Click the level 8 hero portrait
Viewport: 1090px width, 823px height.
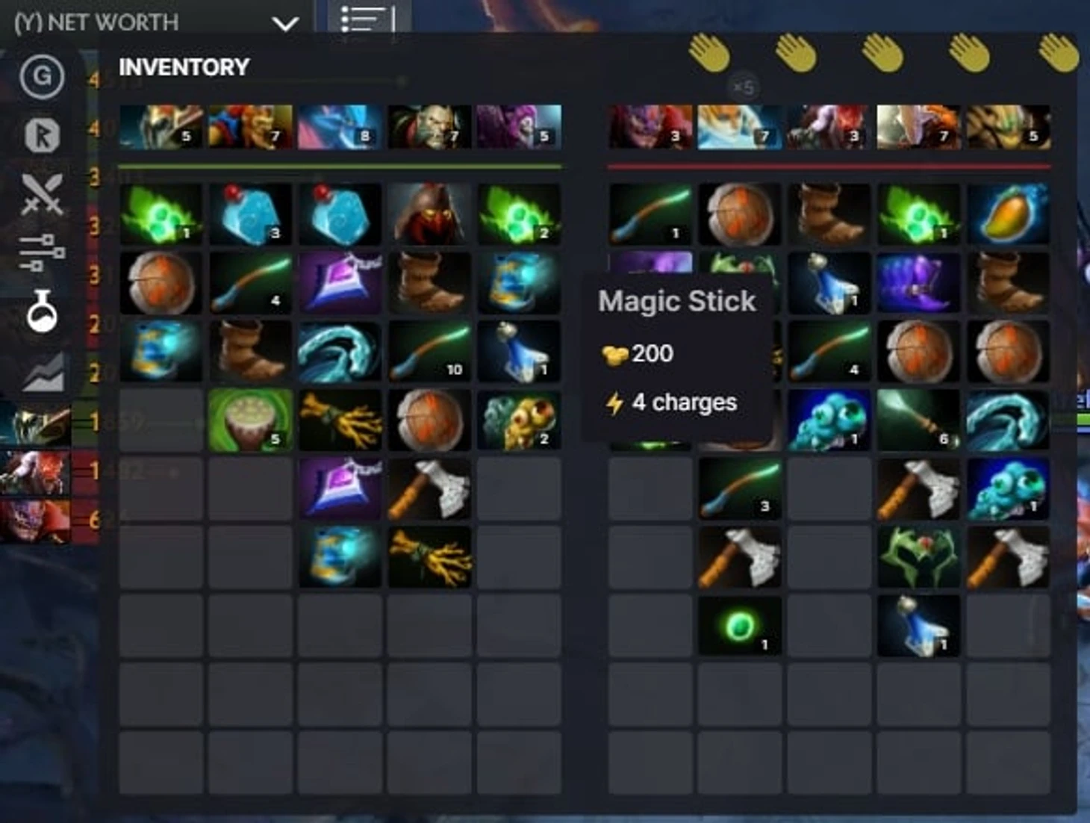pyautogui.click(x=340, y=127)
